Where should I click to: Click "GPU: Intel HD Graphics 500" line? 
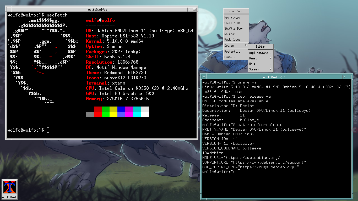pyautogui.click(x=120, y=93)
